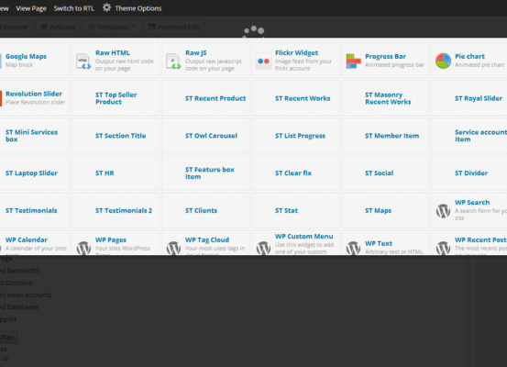The height and width of the screenshot is (367, 507).
Task: Click Switch to RTL in admin bar
Action: [74, 8]
